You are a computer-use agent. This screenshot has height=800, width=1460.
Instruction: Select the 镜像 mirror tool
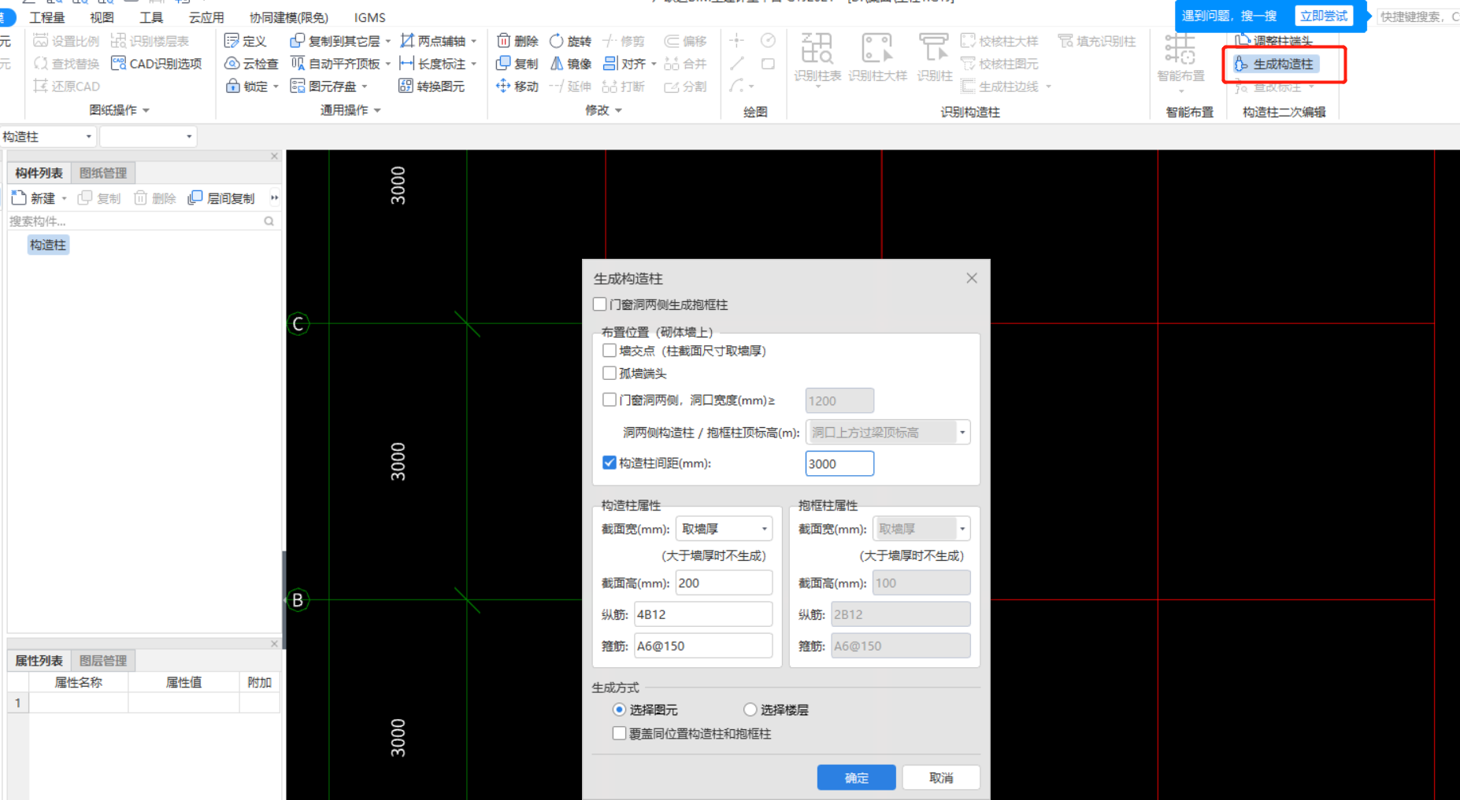click(x=570, y=64)
